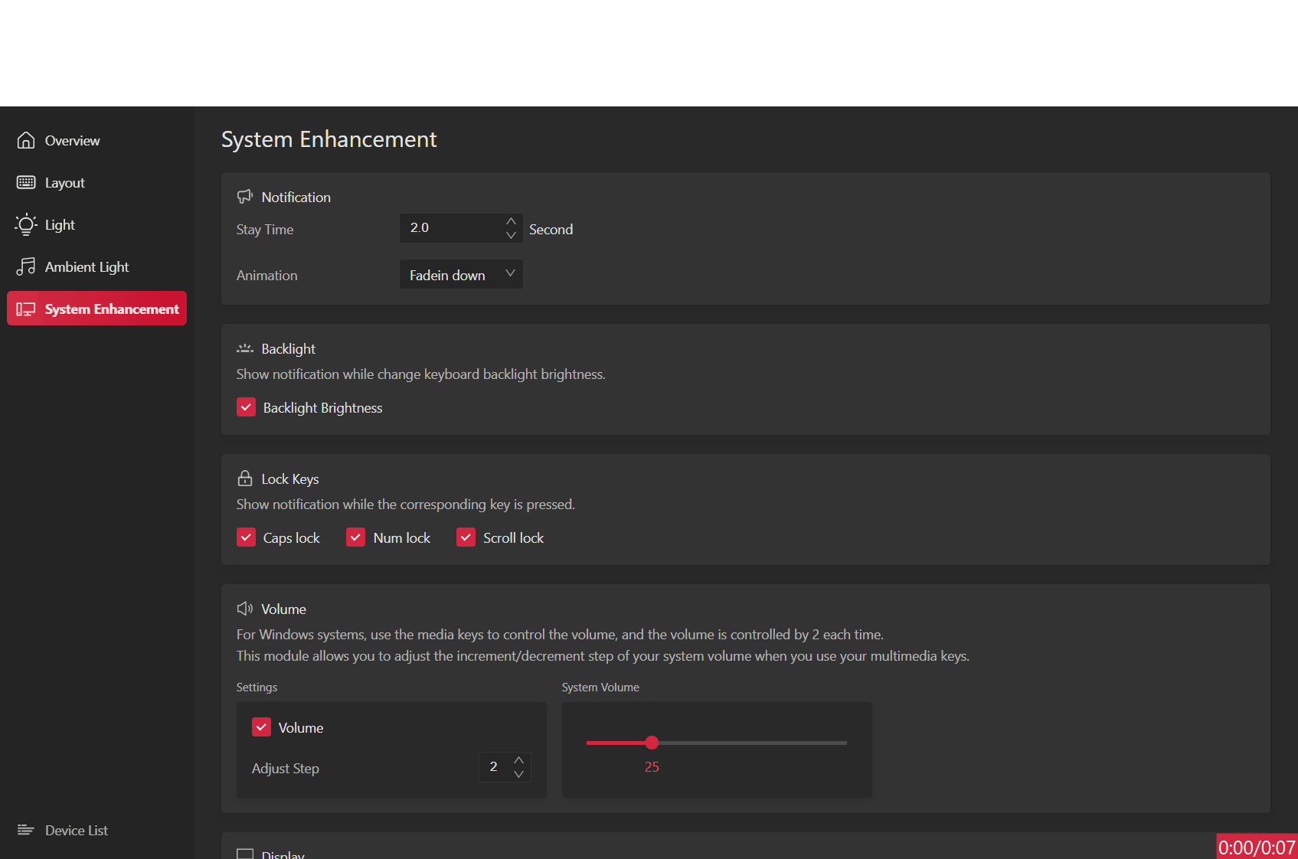Click the video timer 0:00/0:07
This screenshot has height=859, width=1298.
(x=1257, y=847)
